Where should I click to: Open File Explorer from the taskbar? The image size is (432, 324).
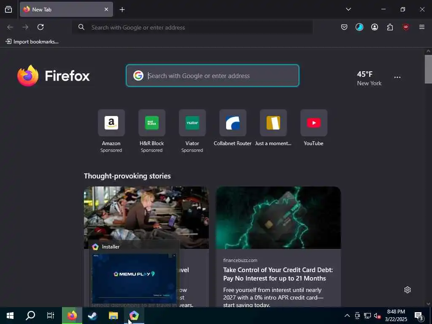coord(113,316)
